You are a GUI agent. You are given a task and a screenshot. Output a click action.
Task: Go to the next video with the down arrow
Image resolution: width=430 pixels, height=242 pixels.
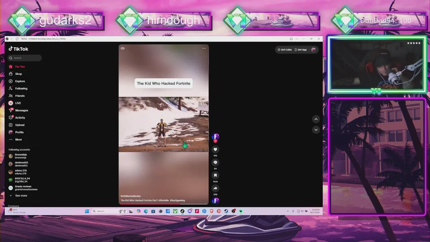click(316, 129)
